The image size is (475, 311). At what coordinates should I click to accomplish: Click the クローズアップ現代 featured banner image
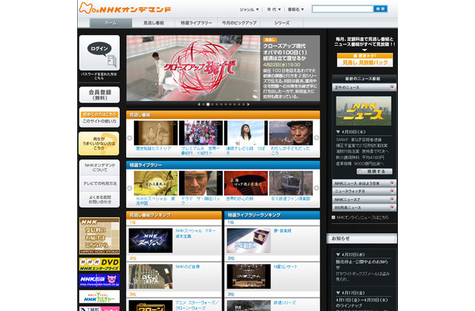(193, 68)
